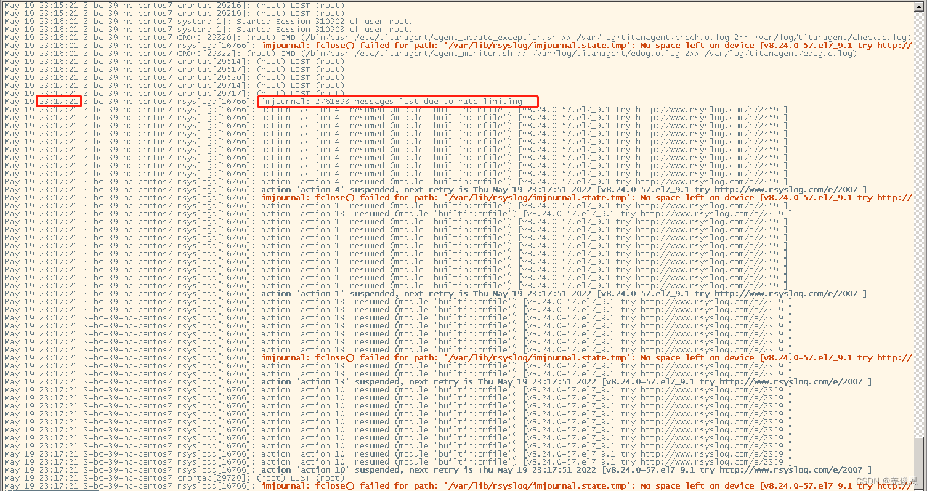Select the CROND[29322] agent_monitor.sh line

(431, 53)
